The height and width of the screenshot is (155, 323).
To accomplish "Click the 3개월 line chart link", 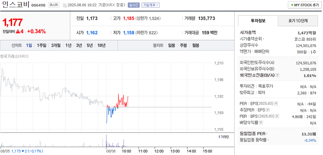I will pos(56,45).
